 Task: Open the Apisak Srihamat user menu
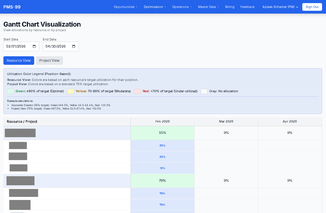(279, 7)
